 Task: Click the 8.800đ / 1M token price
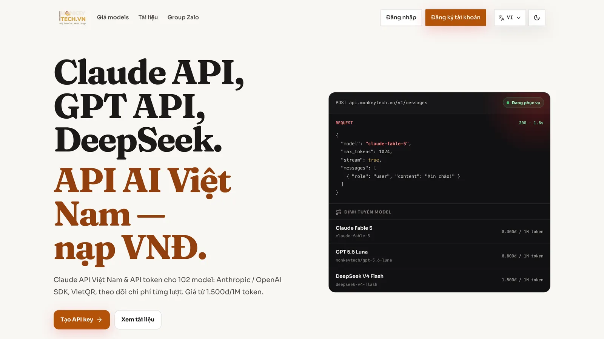[522, 256]
